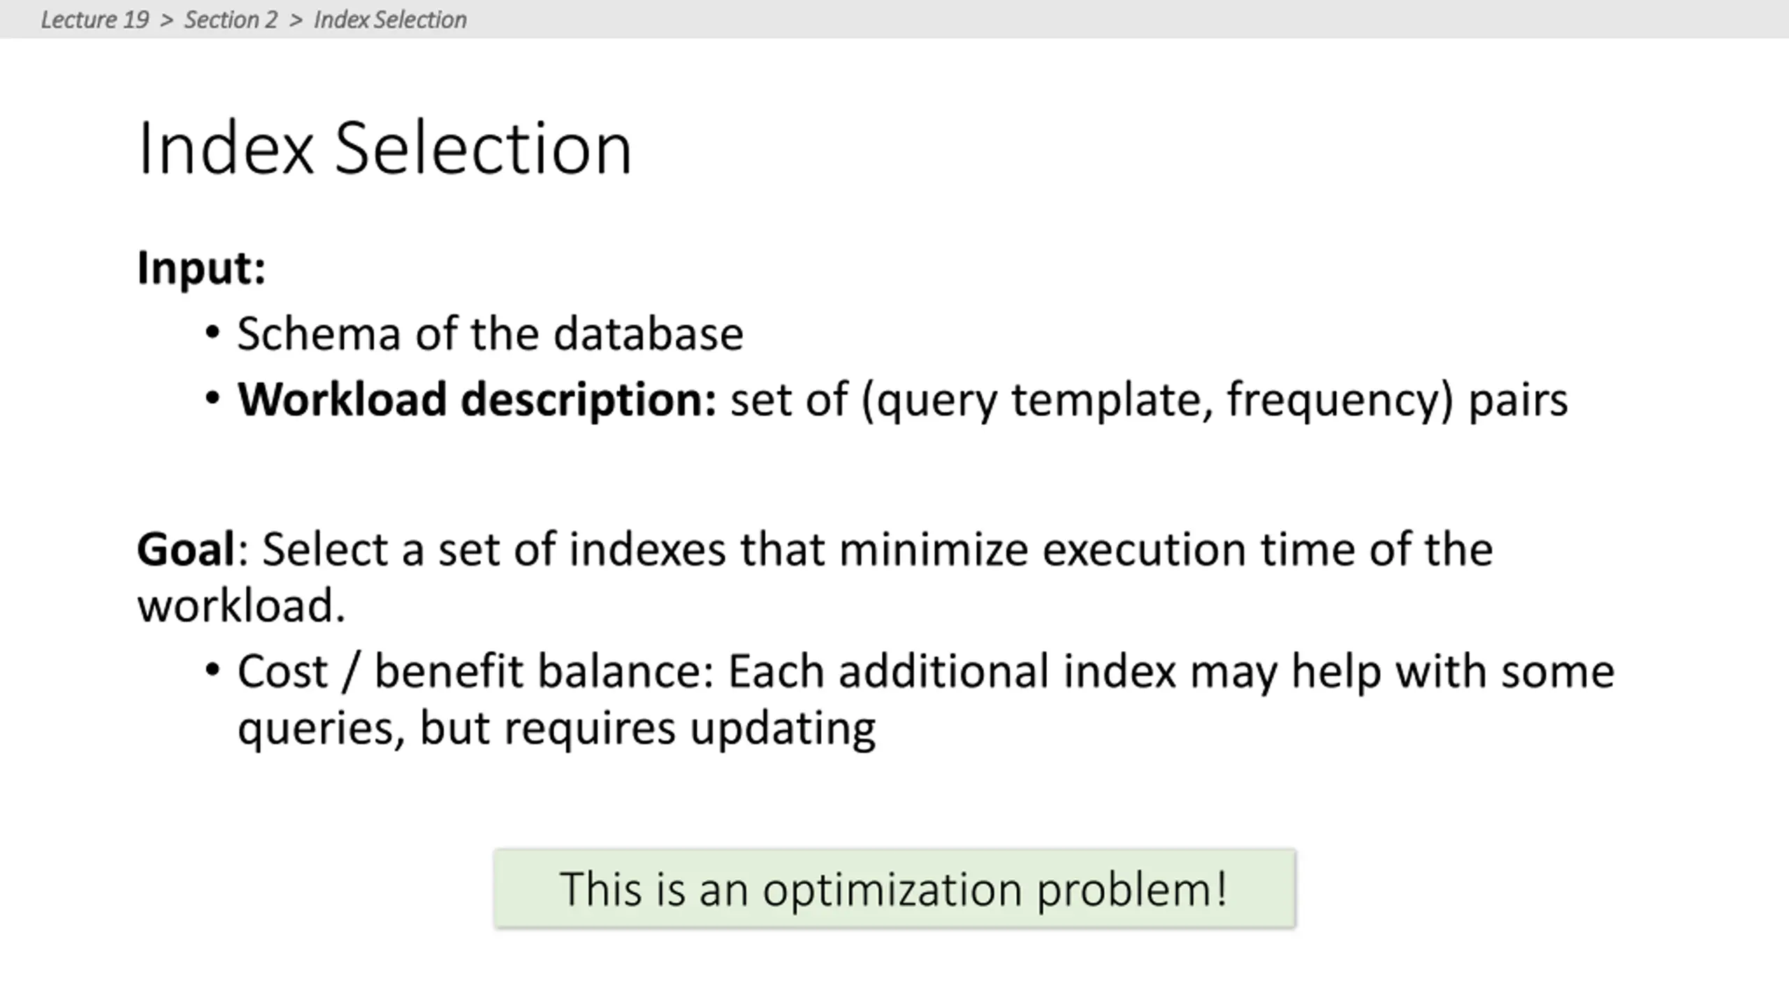Click the bullet dot before Cost / benefit

point(213,671)
